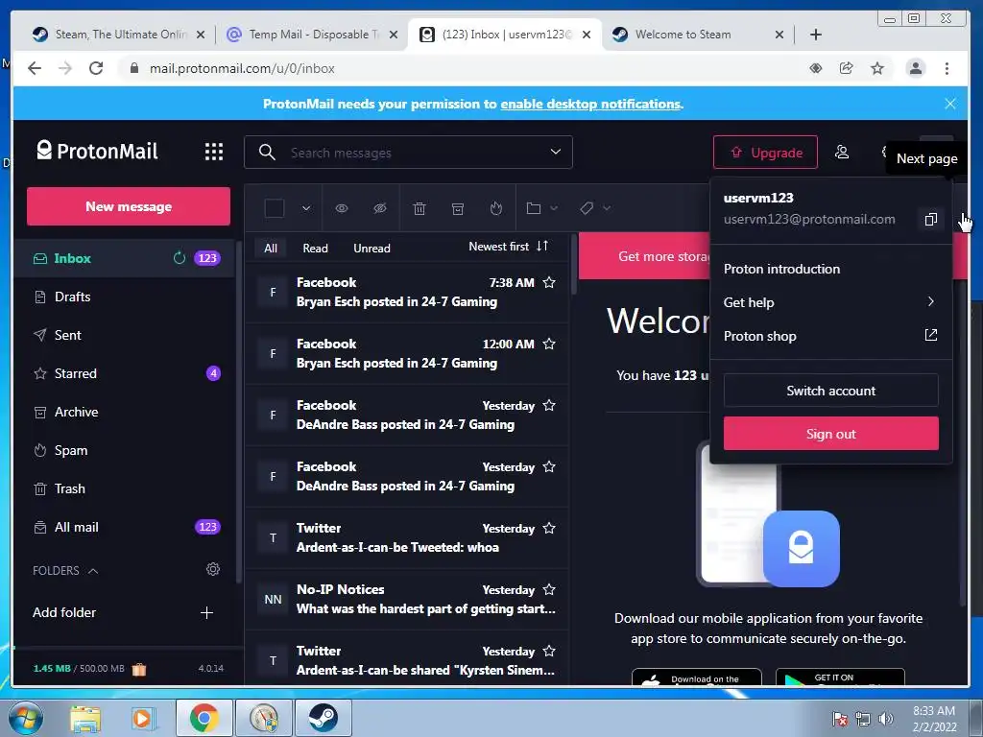Move to spam flame icon
The width and height of the screenshot is (983, 737).
point(496,208)
